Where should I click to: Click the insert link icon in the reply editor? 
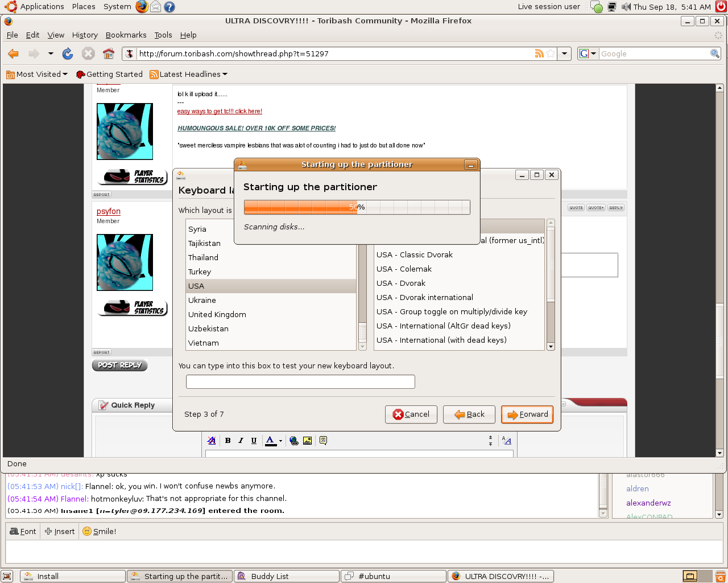pos(294,440)
